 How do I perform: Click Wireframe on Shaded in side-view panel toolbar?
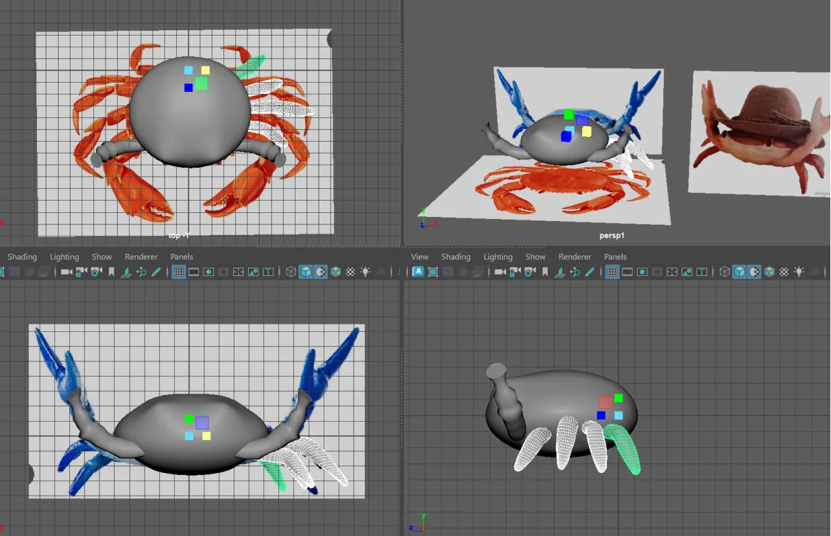click(769, 272)
